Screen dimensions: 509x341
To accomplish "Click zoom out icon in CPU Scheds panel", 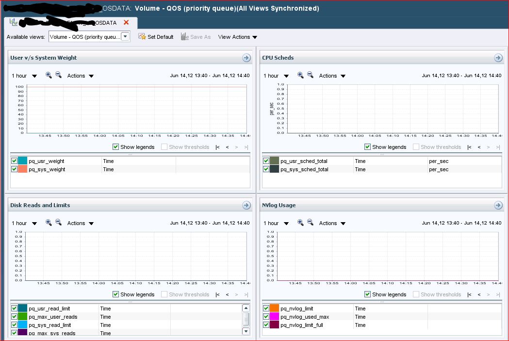I will [x=310, y=75].
